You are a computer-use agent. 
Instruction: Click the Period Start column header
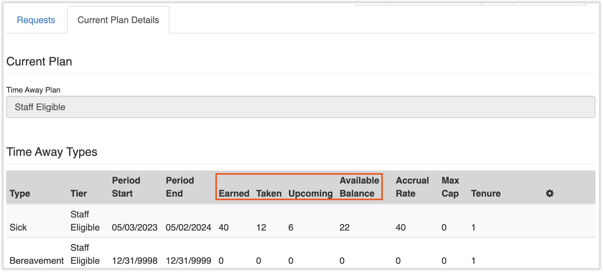click(x=126, y=187)
